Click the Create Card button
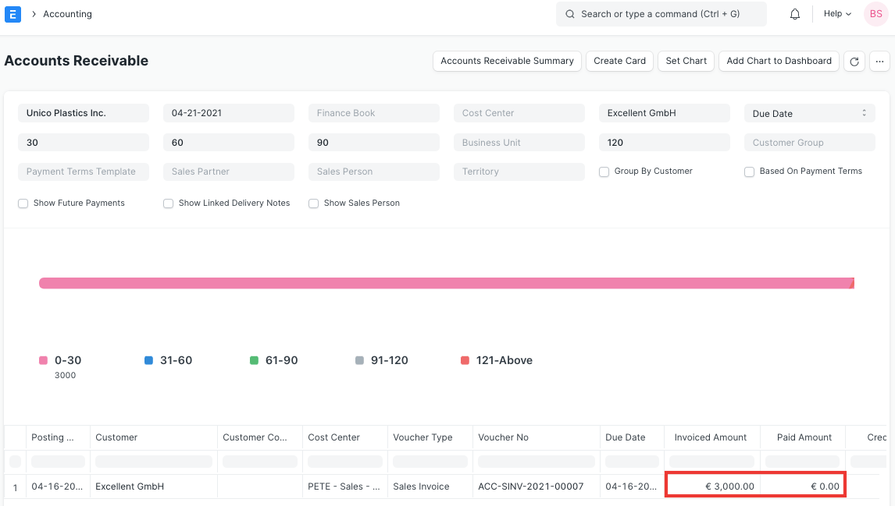The image size is (895, 506). click(x=619, y=61)
